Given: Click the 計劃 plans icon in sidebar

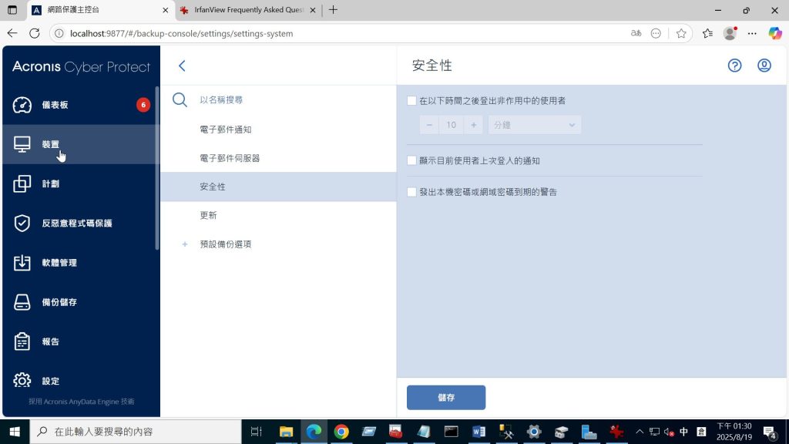Looking at the screenshot, I should coord(22,183).
